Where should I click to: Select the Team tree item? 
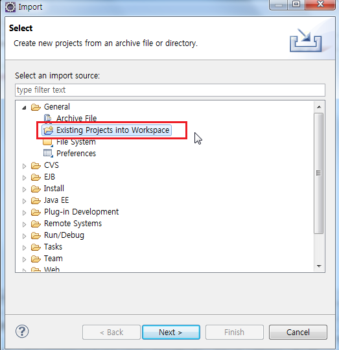point(53,258)
